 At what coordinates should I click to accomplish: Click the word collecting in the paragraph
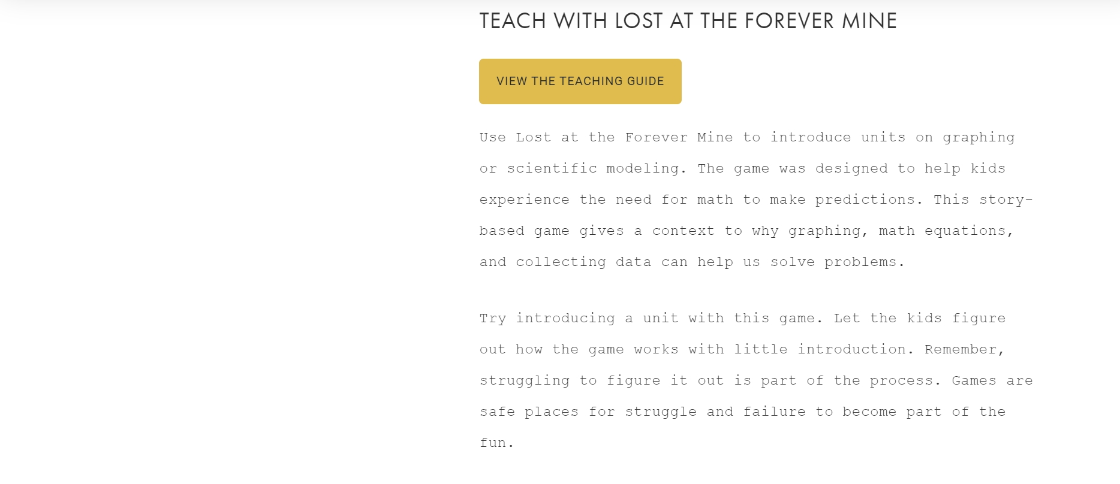561,262
